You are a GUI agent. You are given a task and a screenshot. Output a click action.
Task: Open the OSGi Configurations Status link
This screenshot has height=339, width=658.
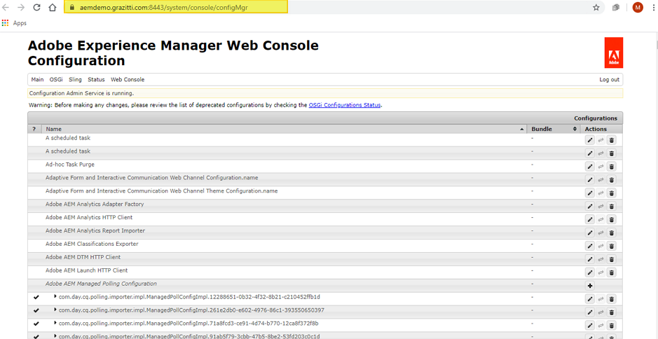click(x=345, y=105)
